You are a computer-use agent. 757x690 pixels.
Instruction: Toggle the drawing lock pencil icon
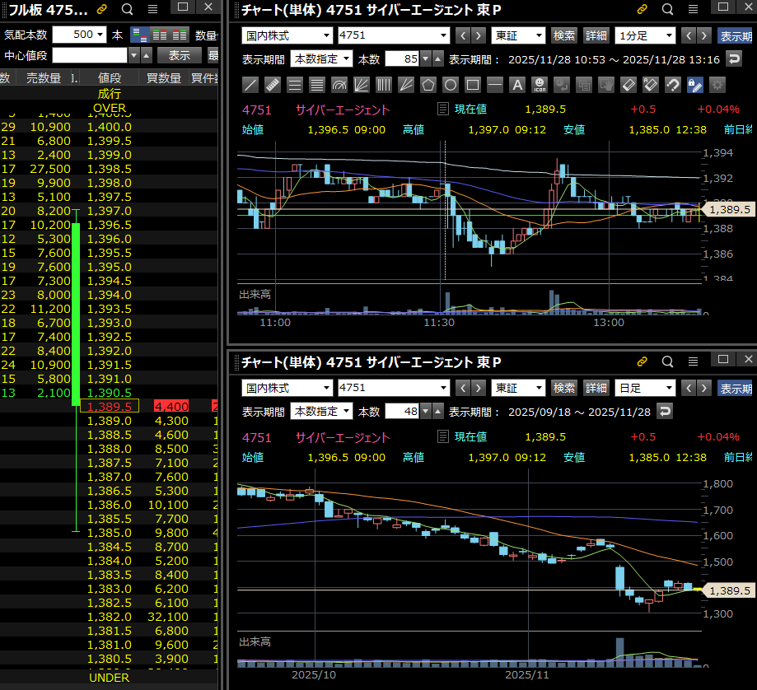click(695, 85)
